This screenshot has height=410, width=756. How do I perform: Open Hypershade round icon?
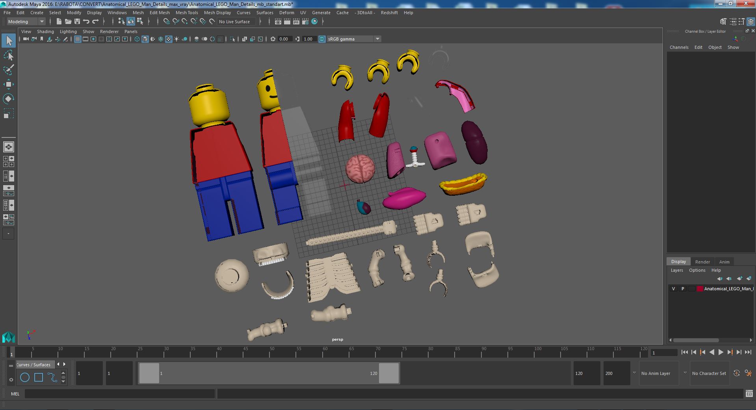pos(314,22)
